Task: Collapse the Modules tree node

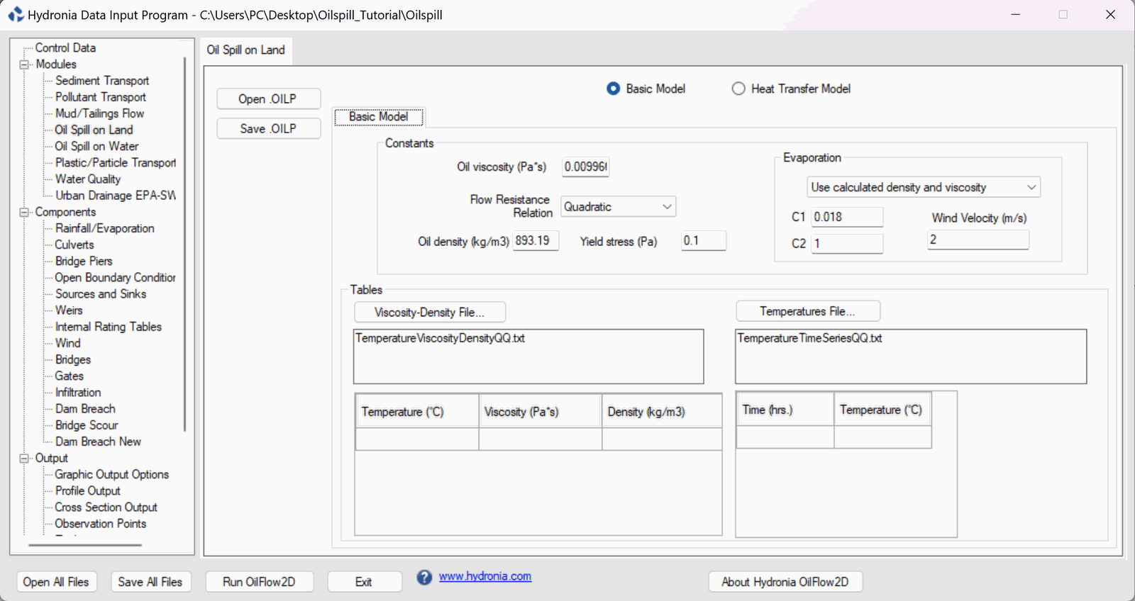Action: point(24,64)
